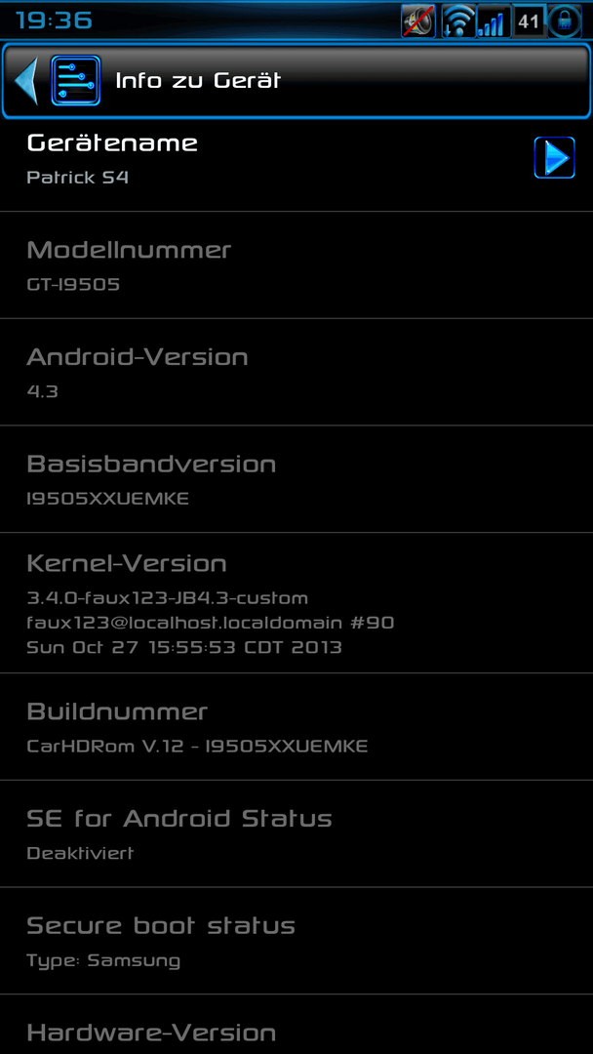
Task: Select the Modellnummer entry
Action: point(296,264)
